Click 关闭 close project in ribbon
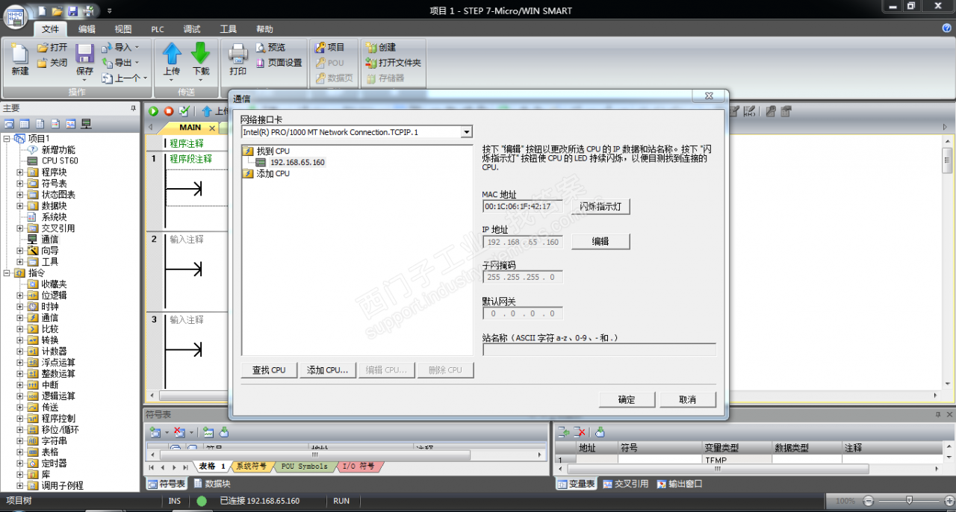The image size is (956, 512). pos(52,63)
